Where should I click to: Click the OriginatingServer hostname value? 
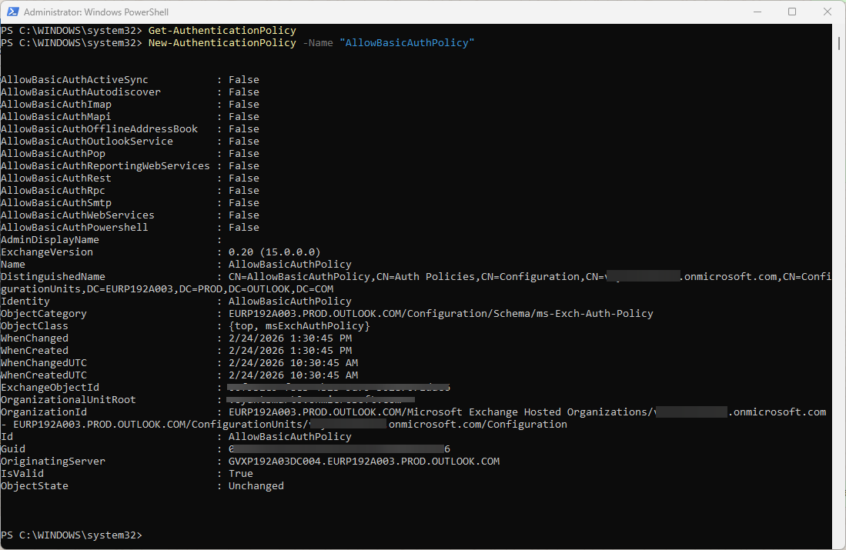[x=363, y=462]
